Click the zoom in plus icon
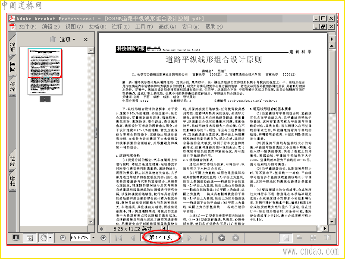This screenshot has height=259, width=345. pos(103,238)
